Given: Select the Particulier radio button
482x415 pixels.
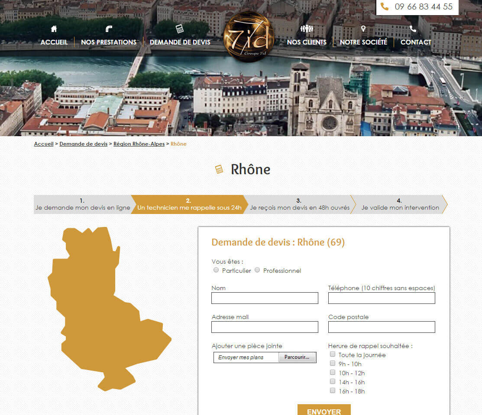Looking at the screenshot, I should (216, 270).
